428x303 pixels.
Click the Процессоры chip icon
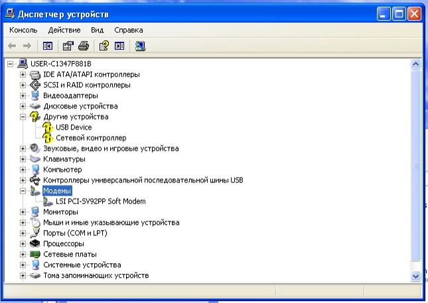35,243
